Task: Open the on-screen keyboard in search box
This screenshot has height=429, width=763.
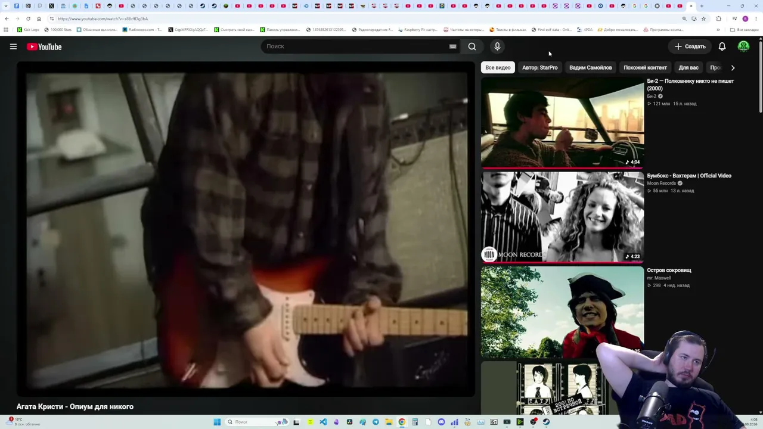Action: pos(453,46)
